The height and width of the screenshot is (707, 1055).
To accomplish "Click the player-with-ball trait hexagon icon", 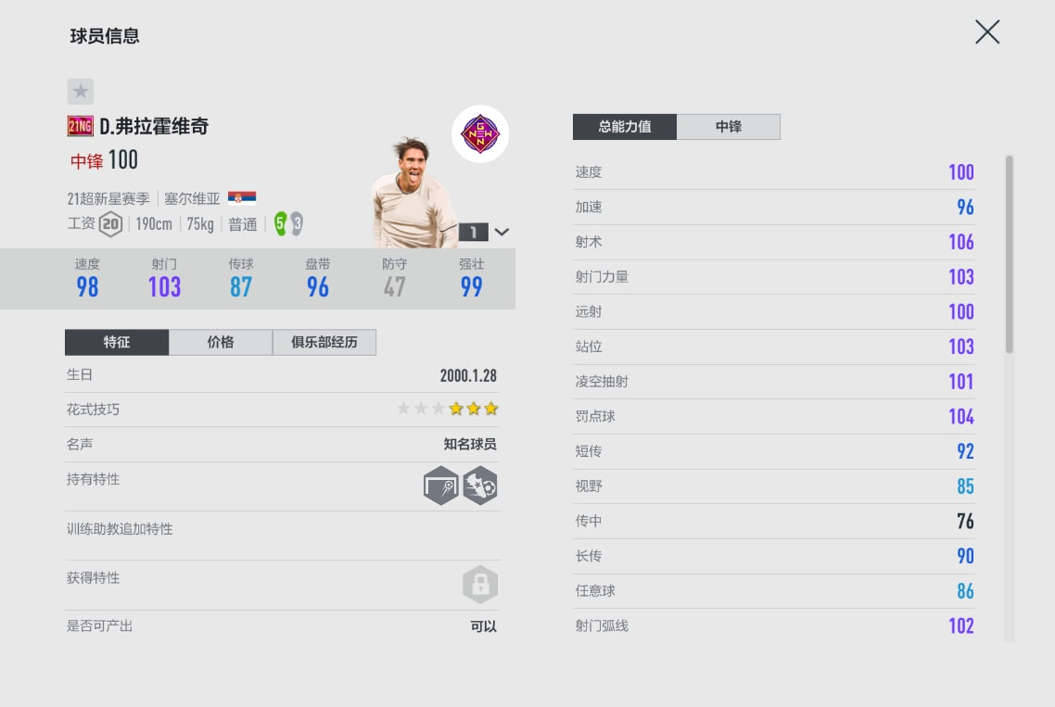I will [x=480, y=486].
